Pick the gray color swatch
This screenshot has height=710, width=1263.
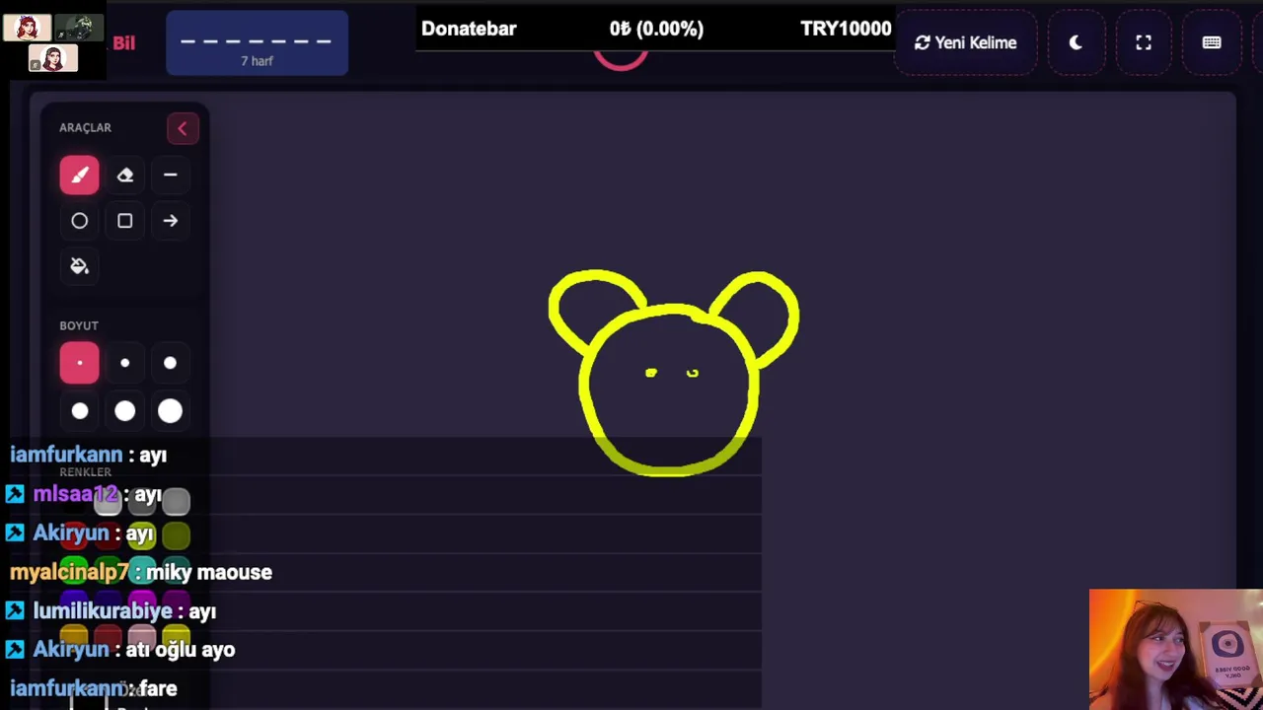[x=176, y=502]
